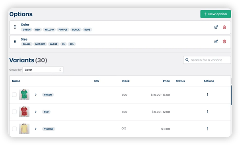Click the New option button
Viewport: 240px width, 145px height.
tap(215, 14)
